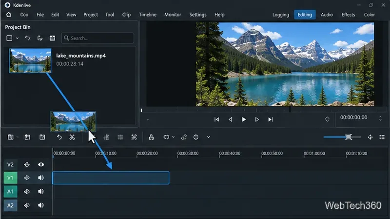The image size is (390, 219).
Task: Click the second timeline toolbar icon
Action: pyautogui.click(x=27, y=137)
